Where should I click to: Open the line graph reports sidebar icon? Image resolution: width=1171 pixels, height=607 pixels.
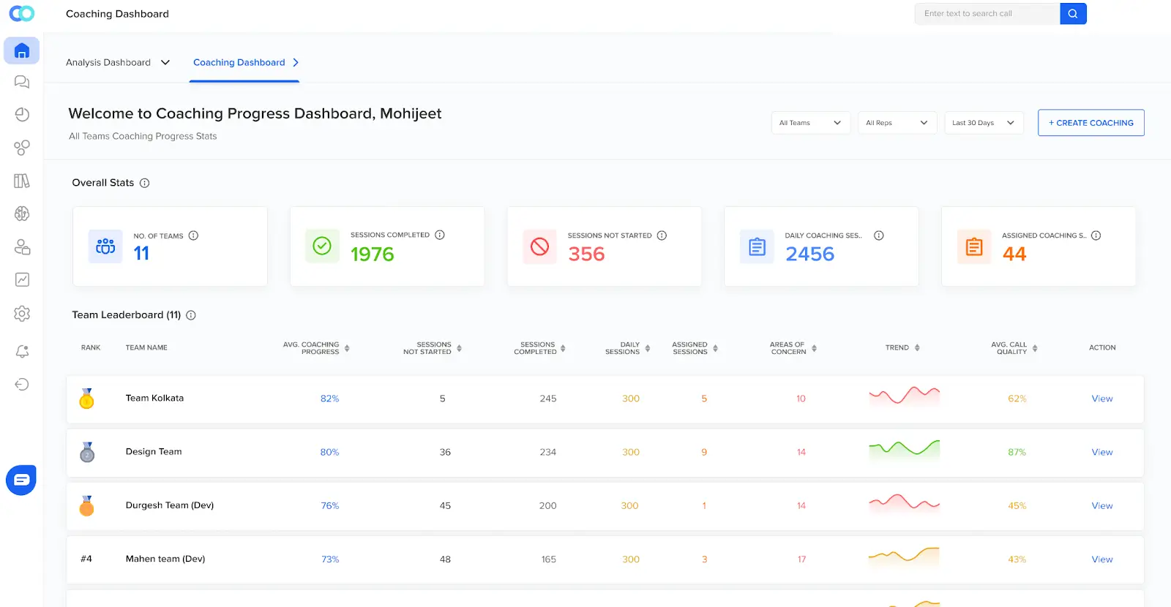[x=22, y=279]
